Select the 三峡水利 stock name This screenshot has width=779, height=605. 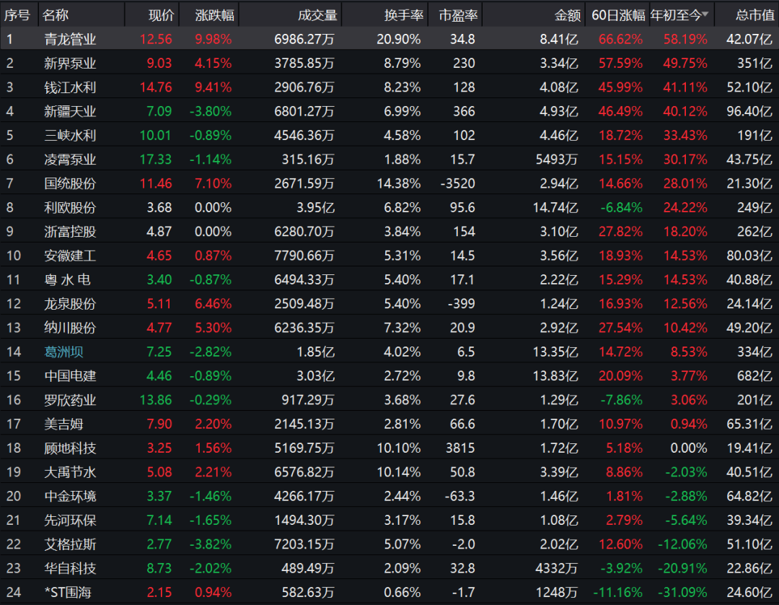(x=70, y=135)
